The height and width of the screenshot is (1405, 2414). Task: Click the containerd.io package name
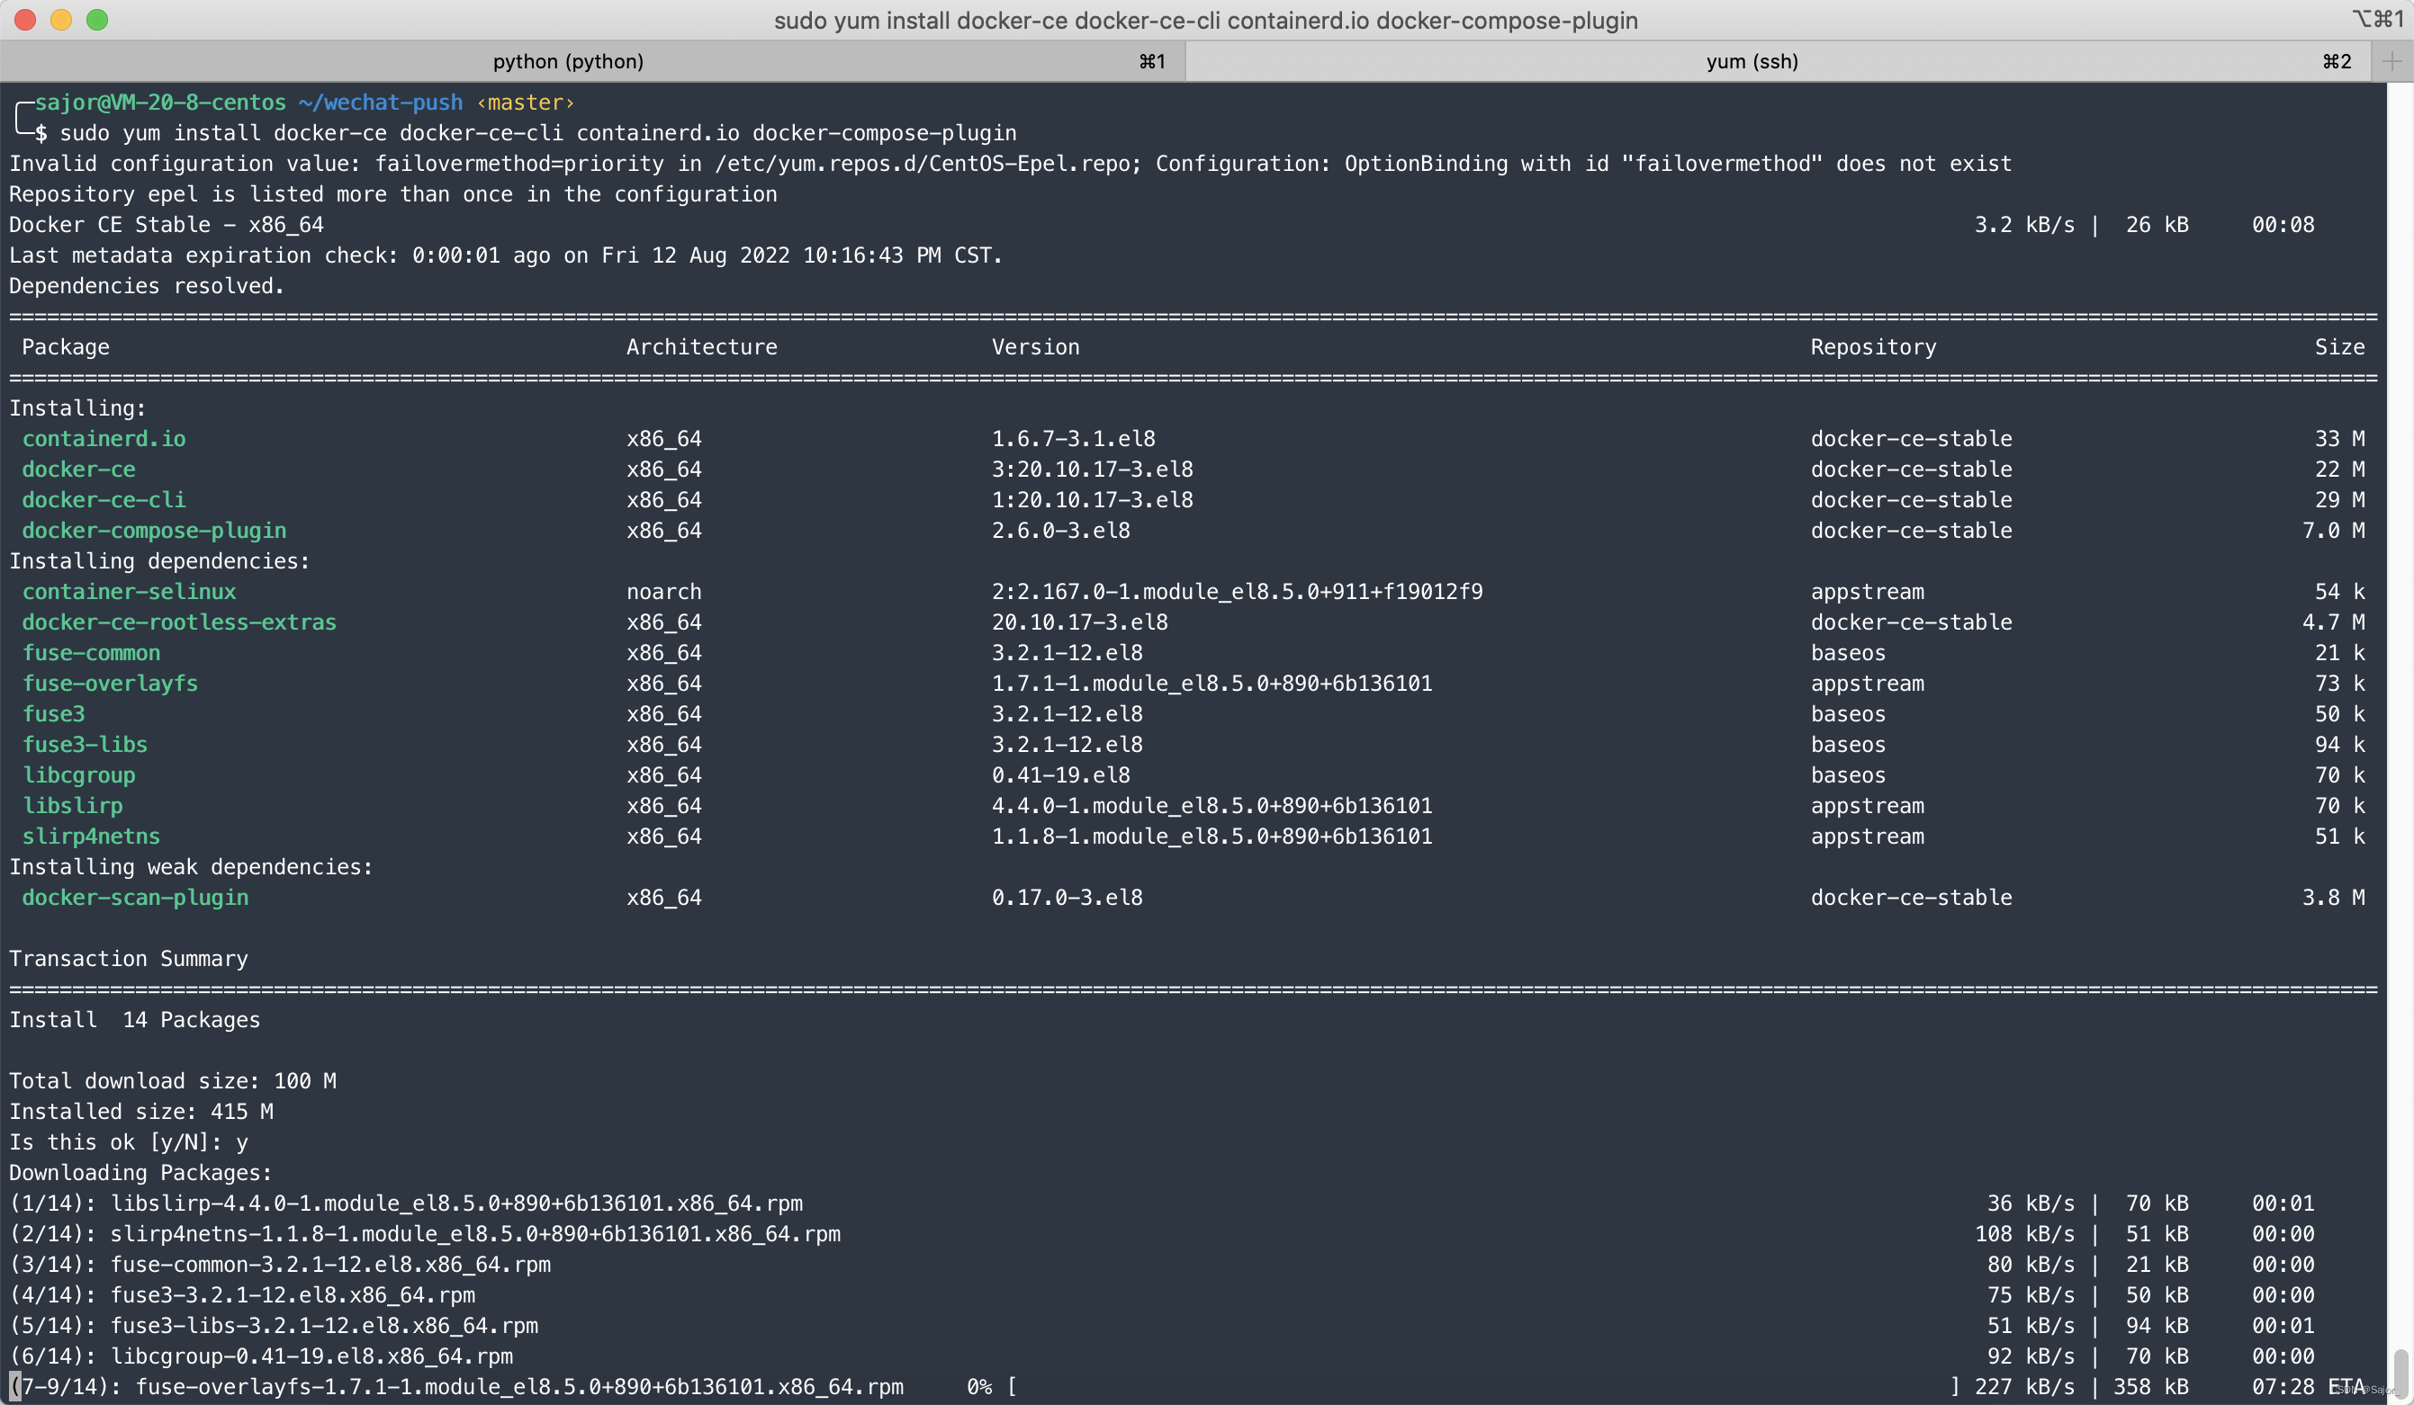(104, 438)
